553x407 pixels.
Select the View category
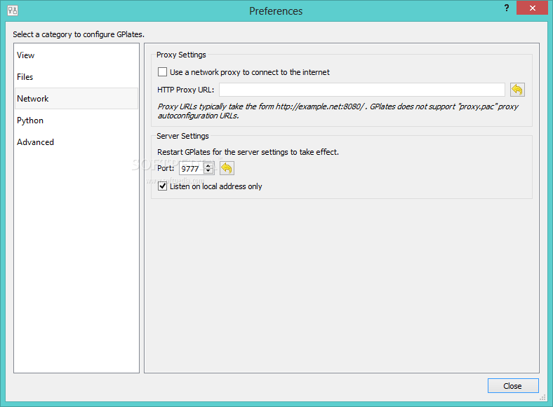[76, 55]
